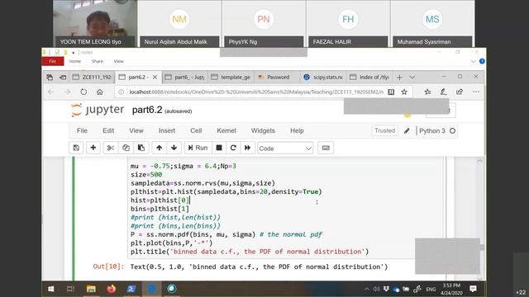
Task: Open a new browser tab with plus
Action: (x=399, y=78)
